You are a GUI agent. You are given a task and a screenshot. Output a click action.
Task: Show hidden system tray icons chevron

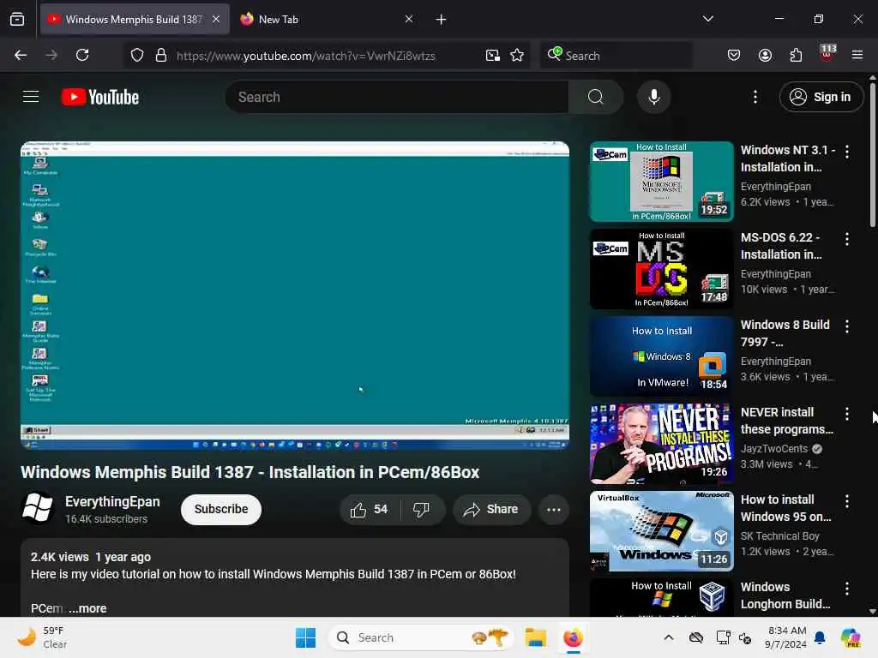pyautogui.click(x=669, y=637)
